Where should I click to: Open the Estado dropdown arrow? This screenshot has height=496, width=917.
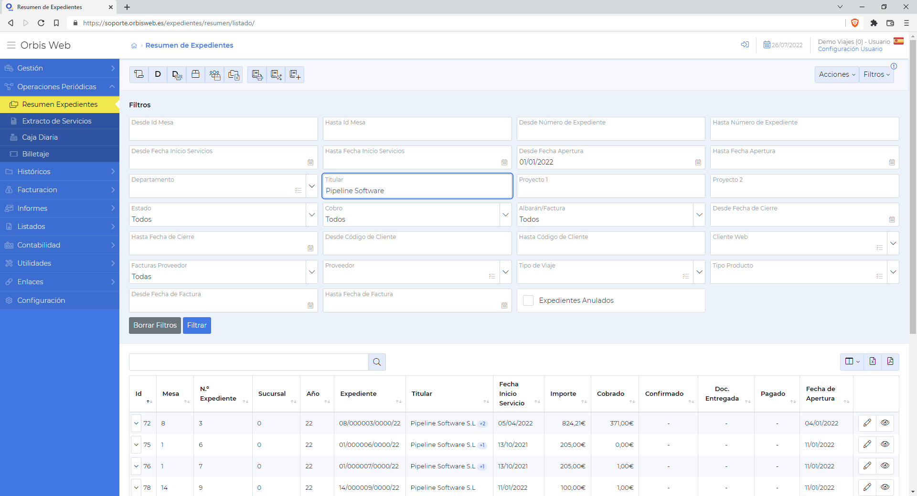coord(312,215)
